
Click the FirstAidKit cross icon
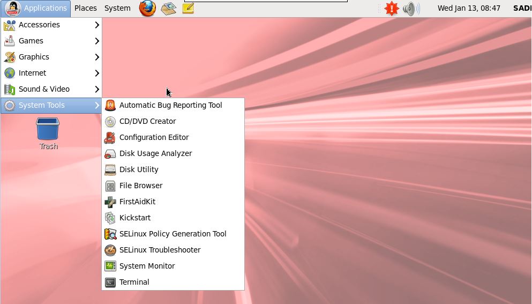click(110, 202)
